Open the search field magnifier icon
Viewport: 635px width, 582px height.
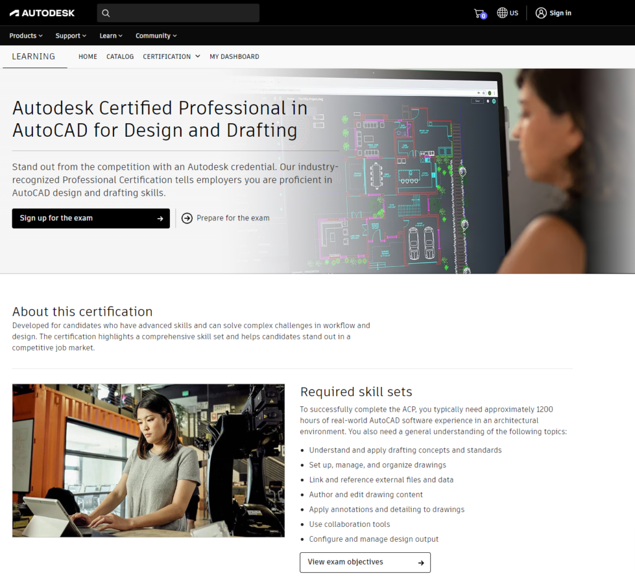(x=105, y=13)
